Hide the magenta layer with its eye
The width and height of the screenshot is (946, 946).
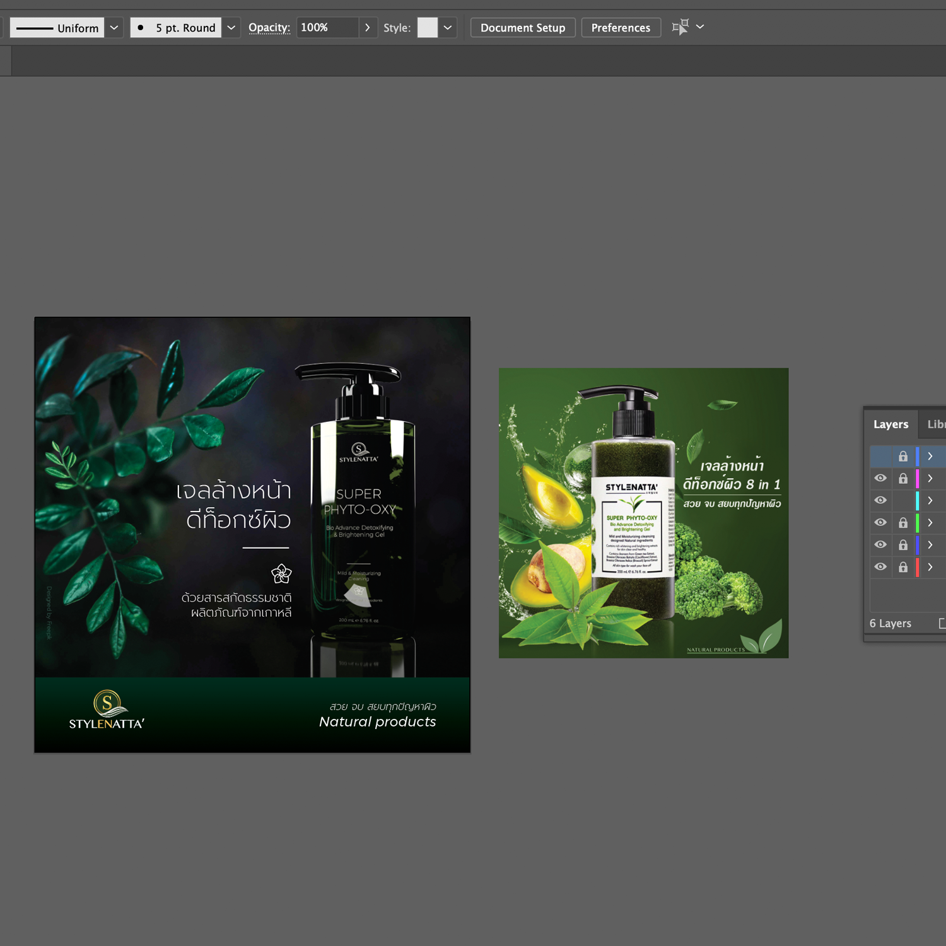click(x=880, y=478)
